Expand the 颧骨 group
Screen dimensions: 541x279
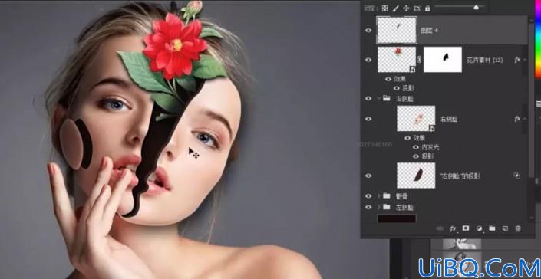pos(378,196)
